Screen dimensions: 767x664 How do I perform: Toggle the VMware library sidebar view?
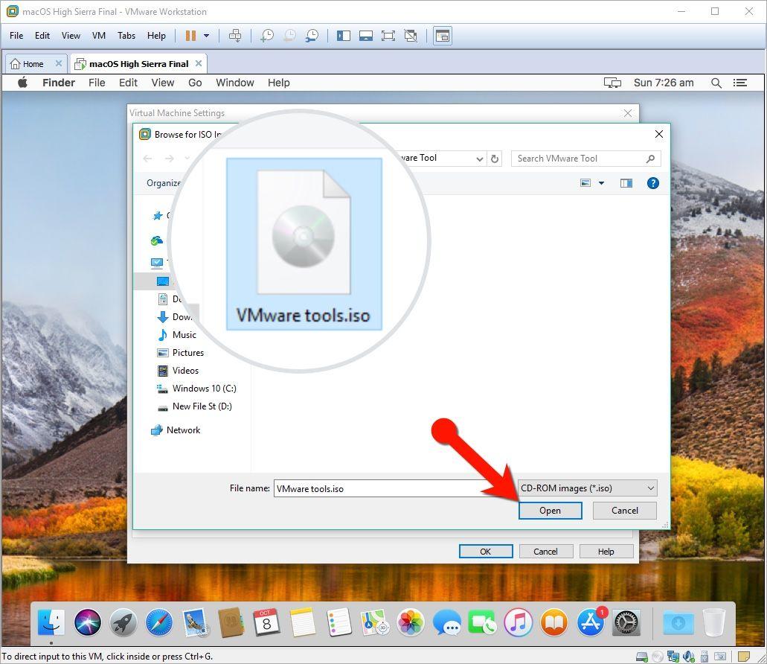(343, 36)
